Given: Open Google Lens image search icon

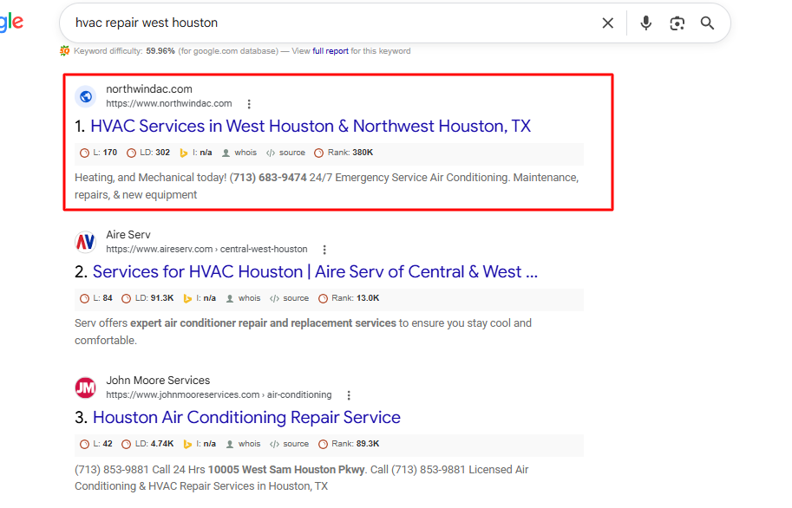Looking at the screenshot, I should (x=677, y=23).
